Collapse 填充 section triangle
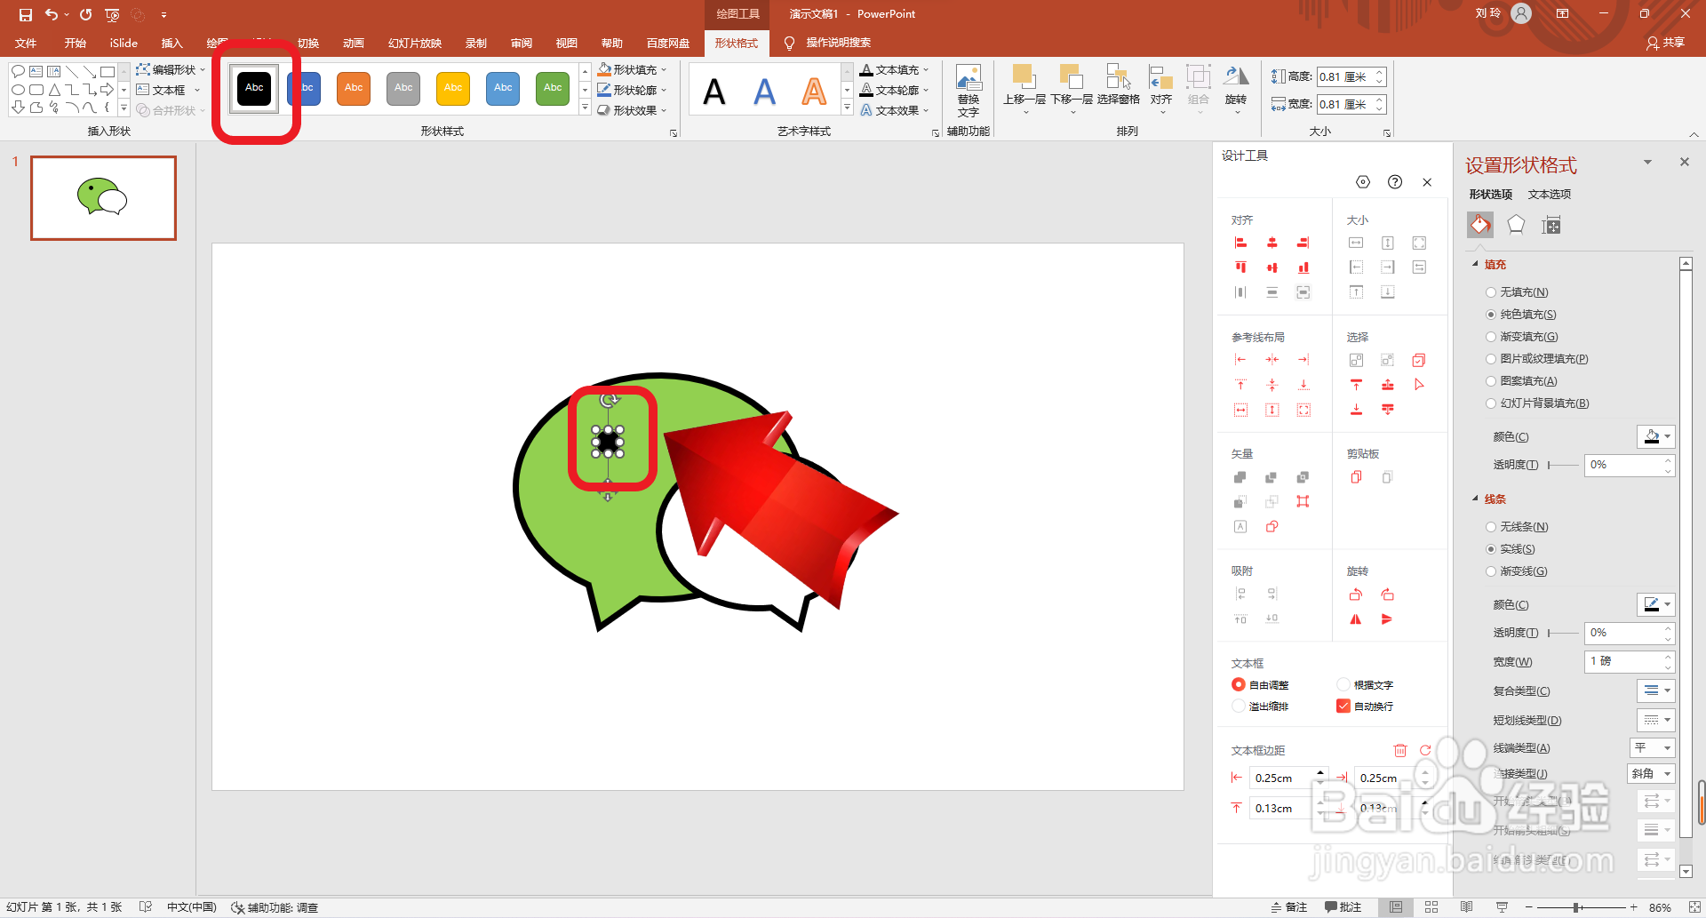The image size is (1706, 918). pyautogui.click(x=1476, y=264)
